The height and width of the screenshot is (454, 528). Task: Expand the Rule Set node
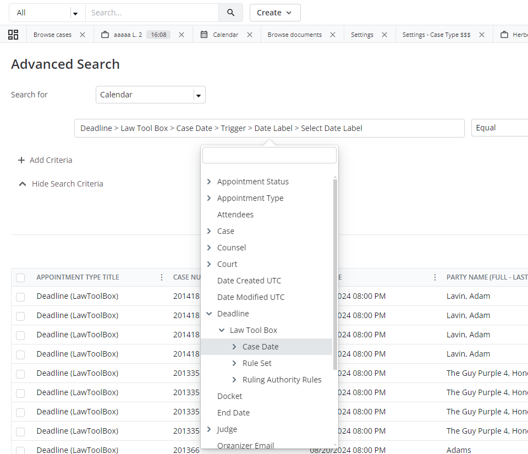[x=234, y=363]
